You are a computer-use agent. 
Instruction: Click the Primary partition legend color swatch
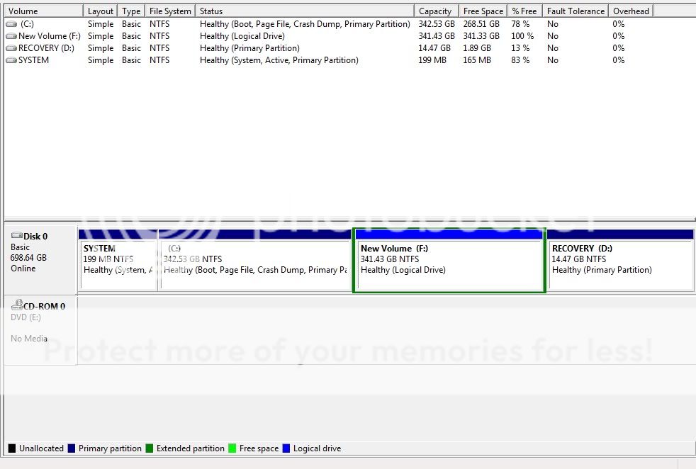pos(71,448)
